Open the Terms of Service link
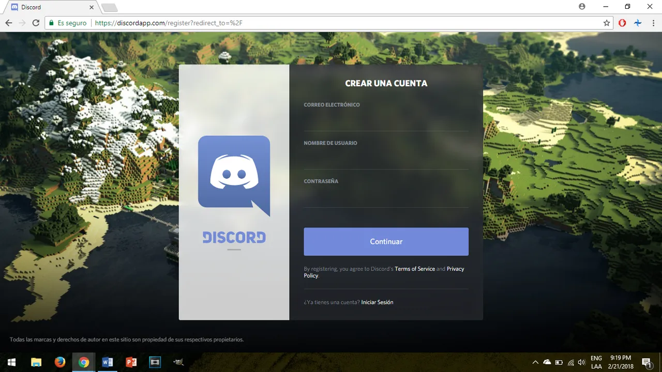 [x=415, y=269]
